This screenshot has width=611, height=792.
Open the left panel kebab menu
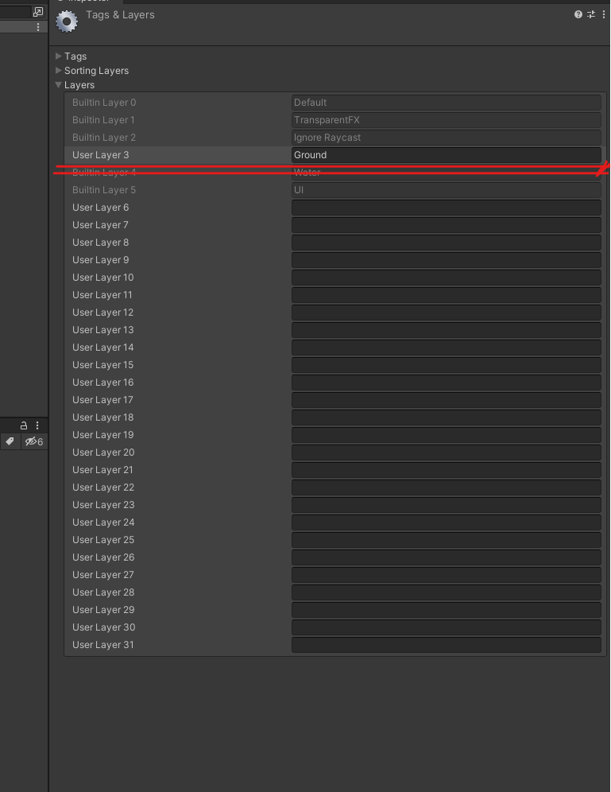pyautogui.click(x=38, y=27)
